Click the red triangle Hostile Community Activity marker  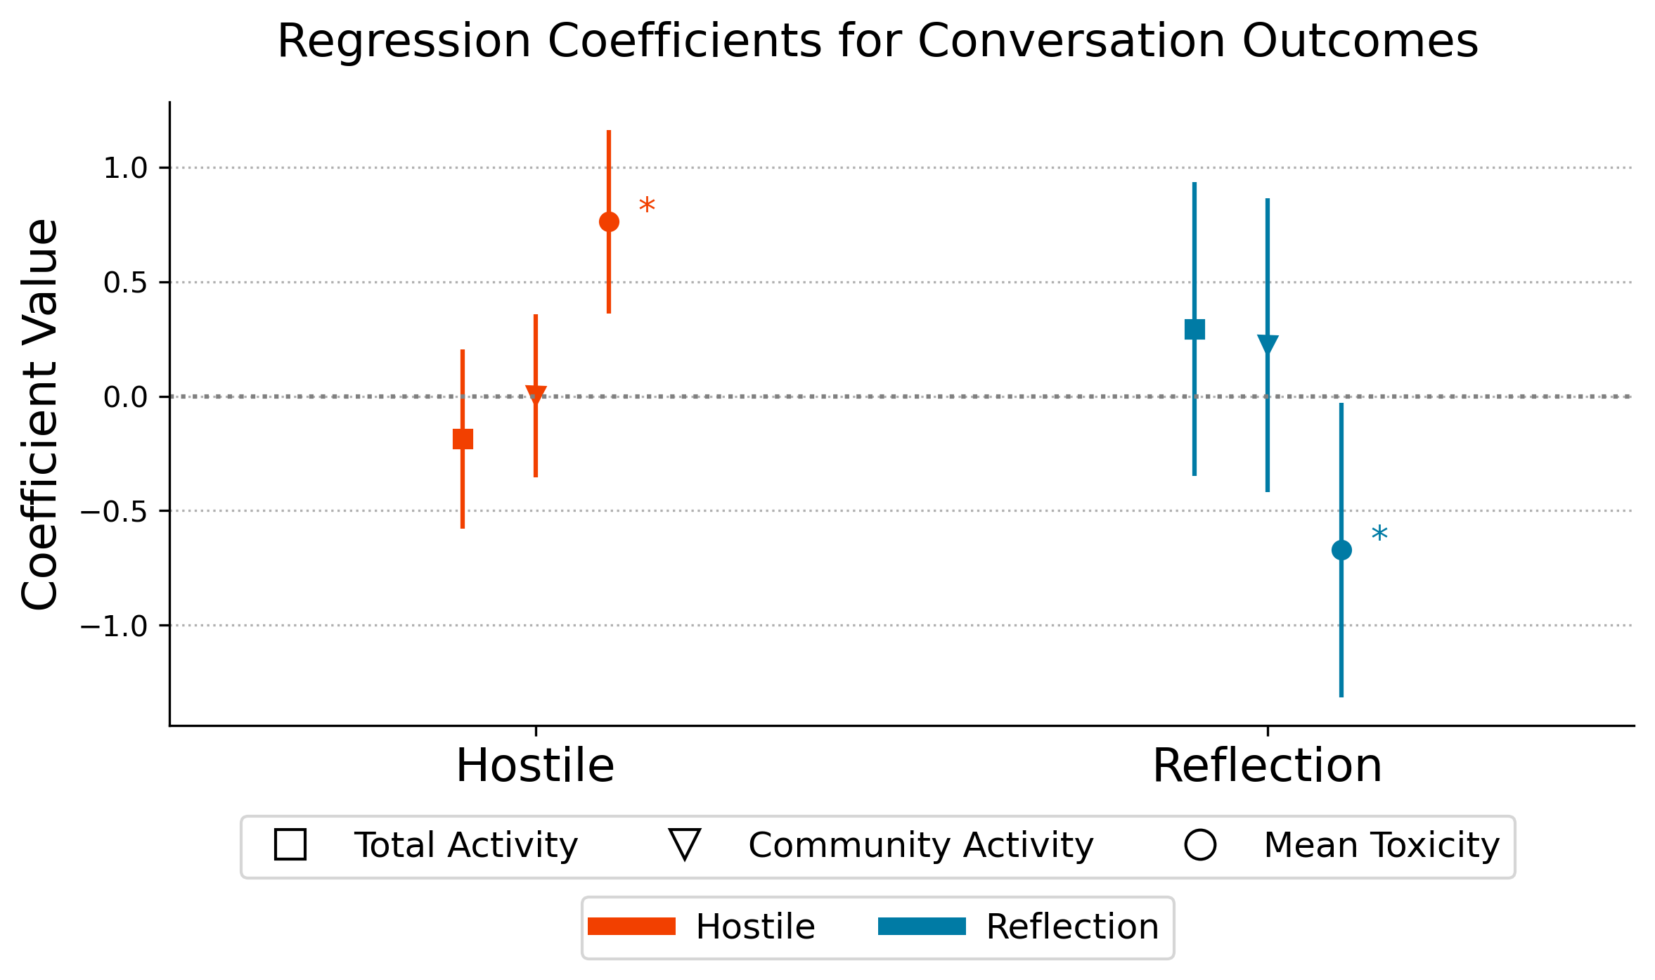pyautogui.click(x=536, y=394)
